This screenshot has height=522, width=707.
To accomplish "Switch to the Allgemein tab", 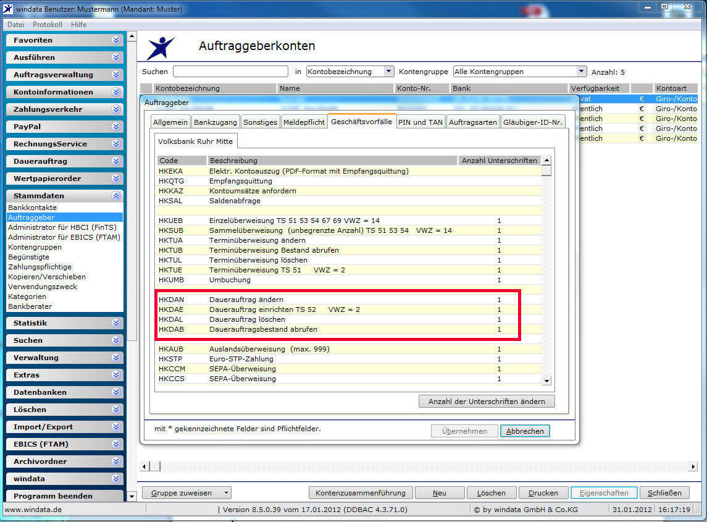I will (x=170, y=122).
